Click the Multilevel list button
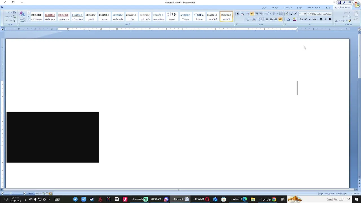This screenshot has width=361, height=203. pos(267,14)
